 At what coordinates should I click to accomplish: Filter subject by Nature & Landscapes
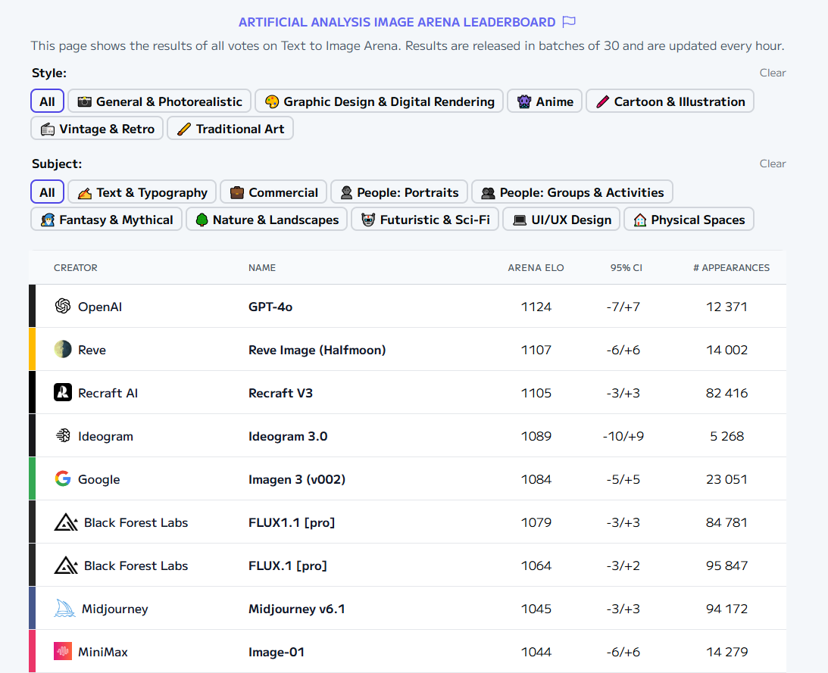point(267,220)
